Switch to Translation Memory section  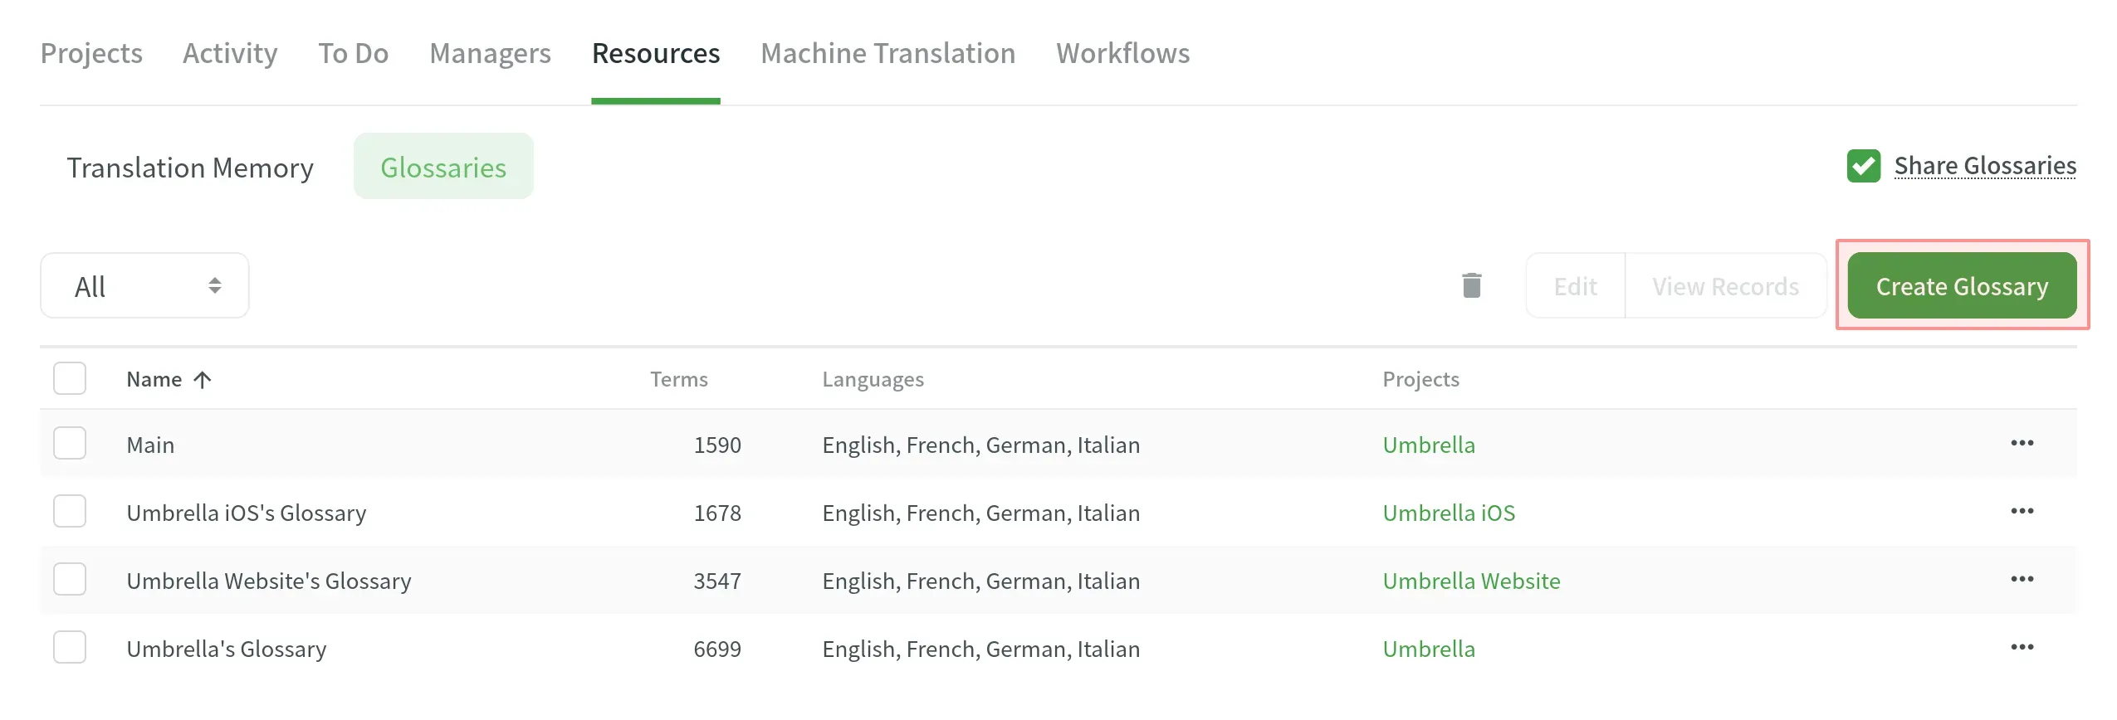coord(190,168)
